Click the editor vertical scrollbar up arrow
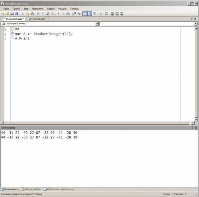The height and width of the screenshot is (197, 199). tap(196, 28)
